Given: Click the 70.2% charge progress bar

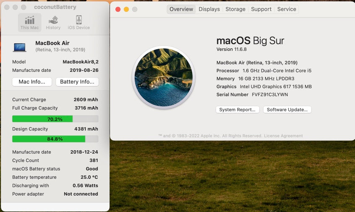Looking at the screenshot, I should click(x=55, y=119).
